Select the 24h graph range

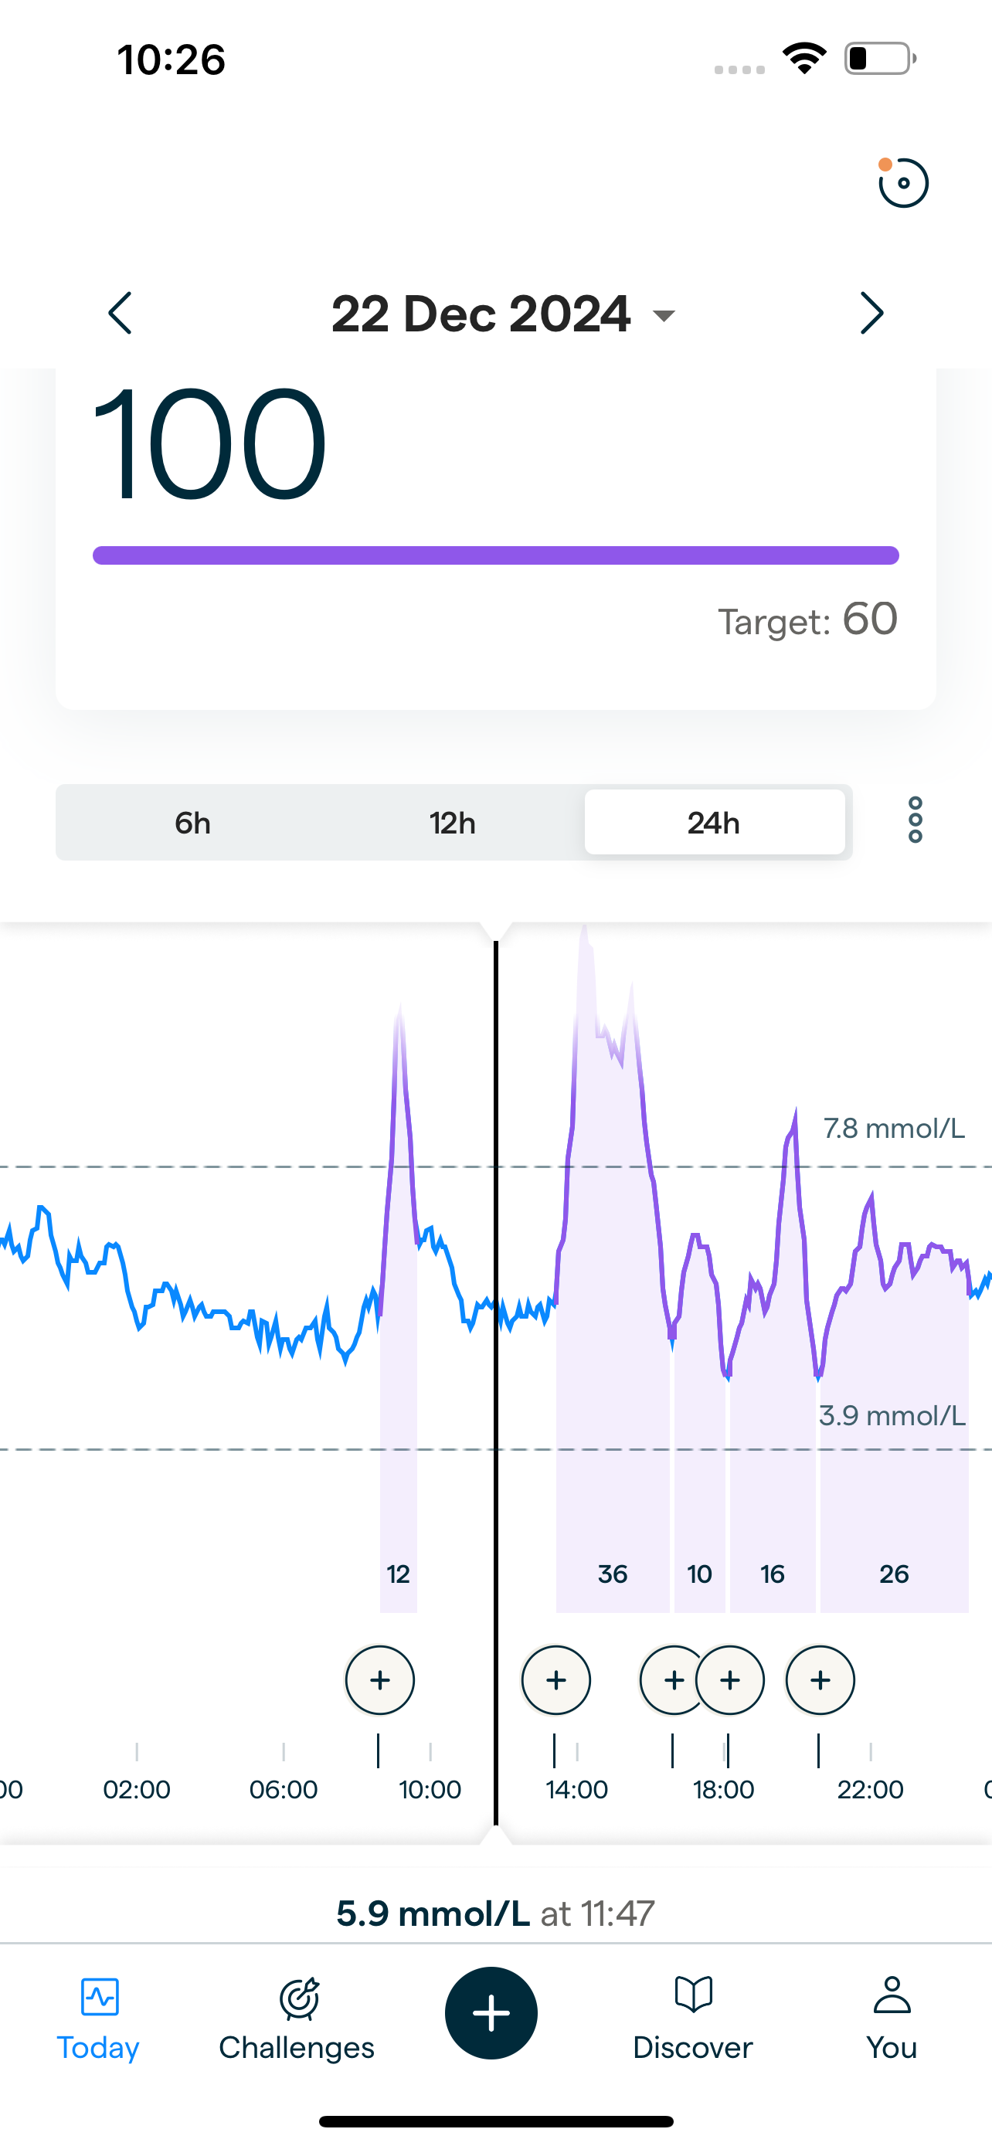point(714,823)
